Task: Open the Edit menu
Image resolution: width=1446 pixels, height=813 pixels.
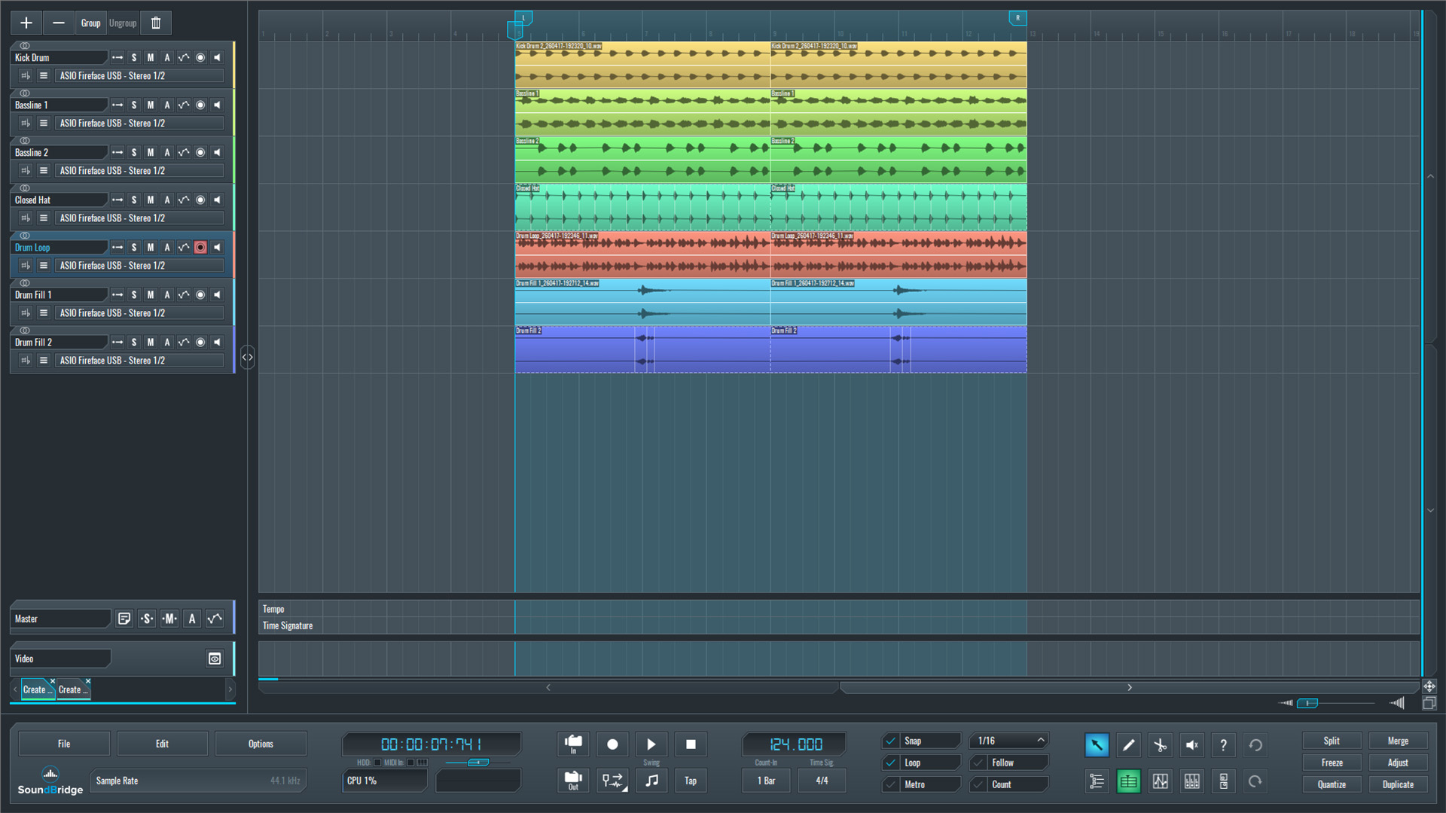Action: 162,744
